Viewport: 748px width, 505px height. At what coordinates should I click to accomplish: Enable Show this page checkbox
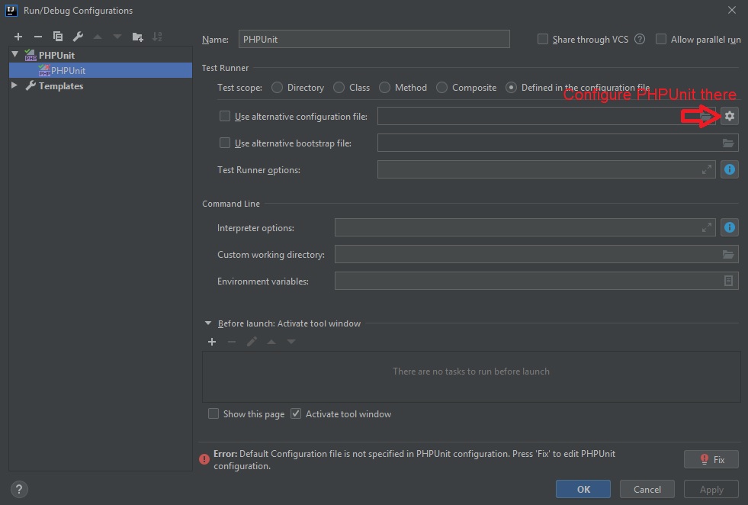(x=213, y=413)
